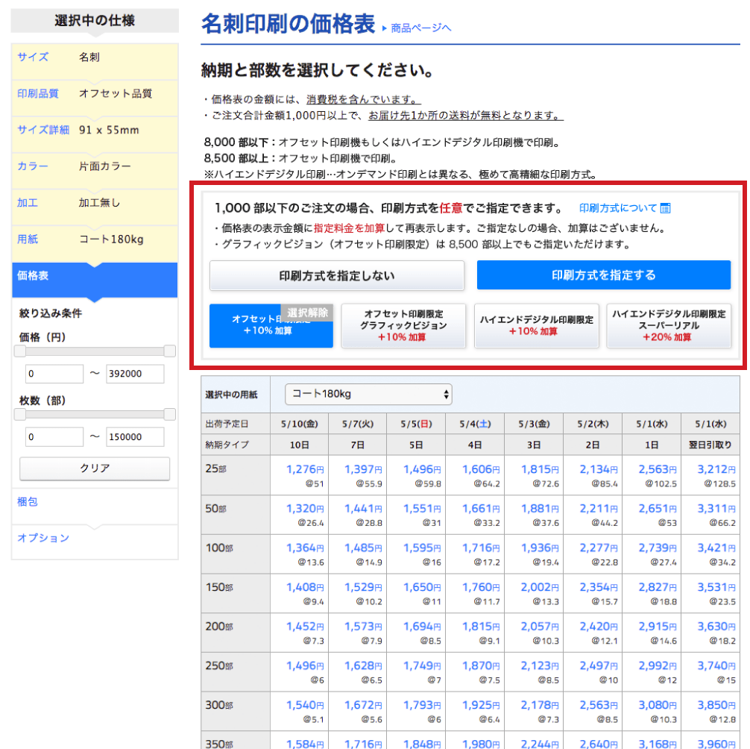Click the price slider left handle
Screen dimensions: 750x749
pyautogui.click(x=20, y=351)
